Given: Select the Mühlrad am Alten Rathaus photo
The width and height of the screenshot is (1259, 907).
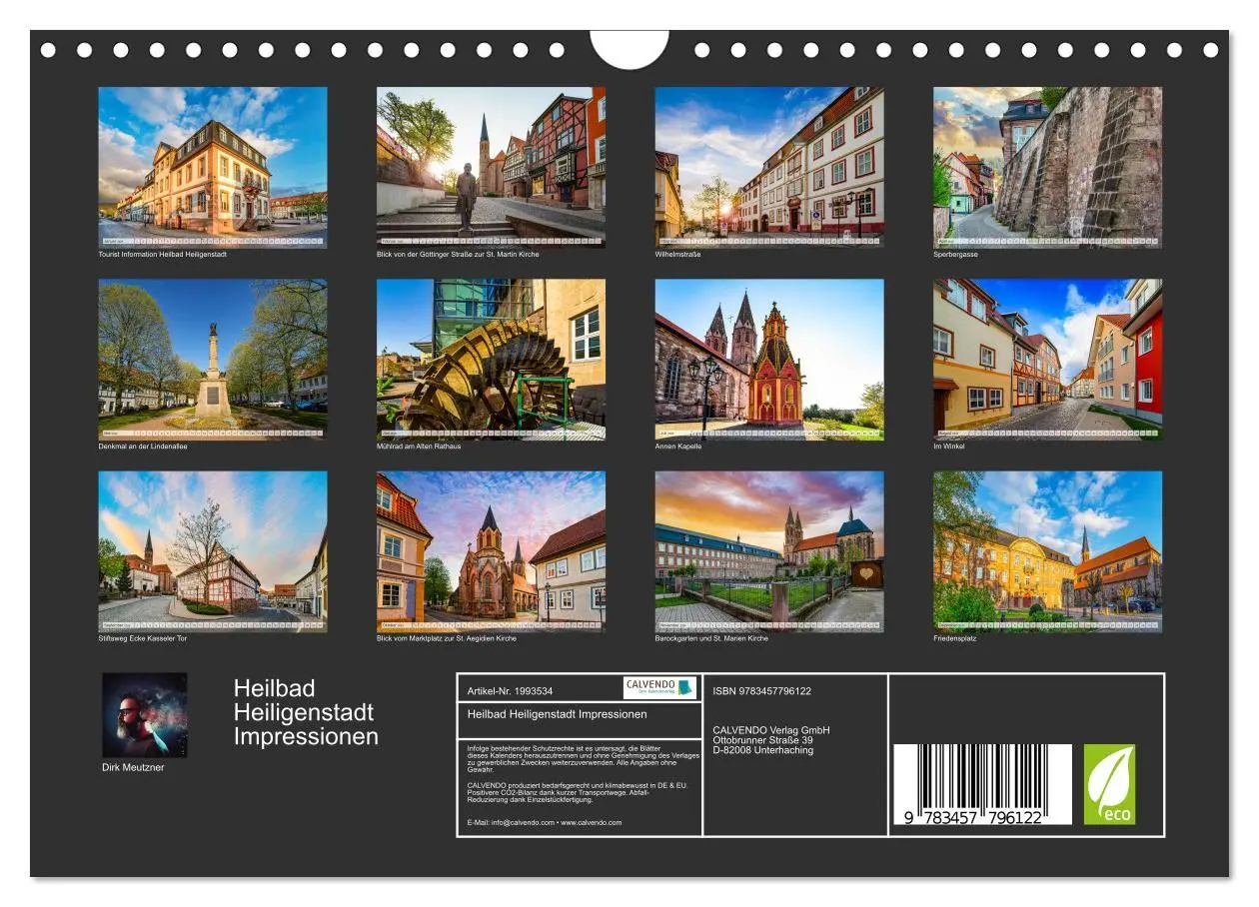Looking at the screenshot, I should pyautogui.click(x=491, y=360).
